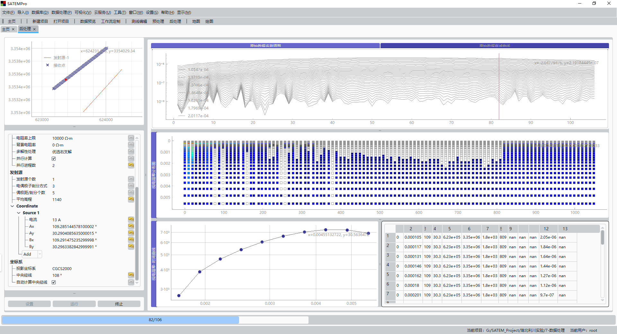Uncheck the 自动计算中央经线 checkbox
The image size is (617, 334).
click(x=54, y=282)
